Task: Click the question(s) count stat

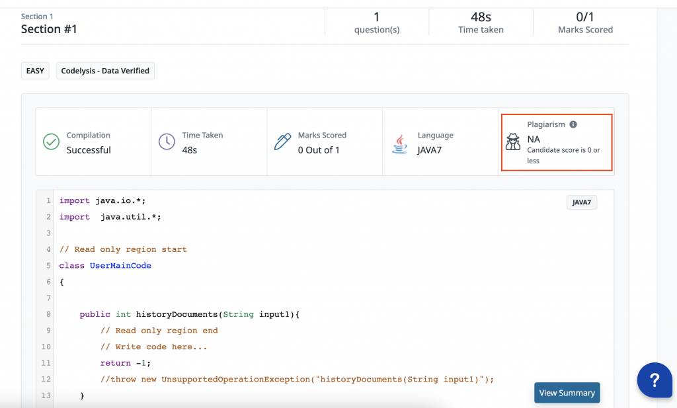Action: point(376,22)
